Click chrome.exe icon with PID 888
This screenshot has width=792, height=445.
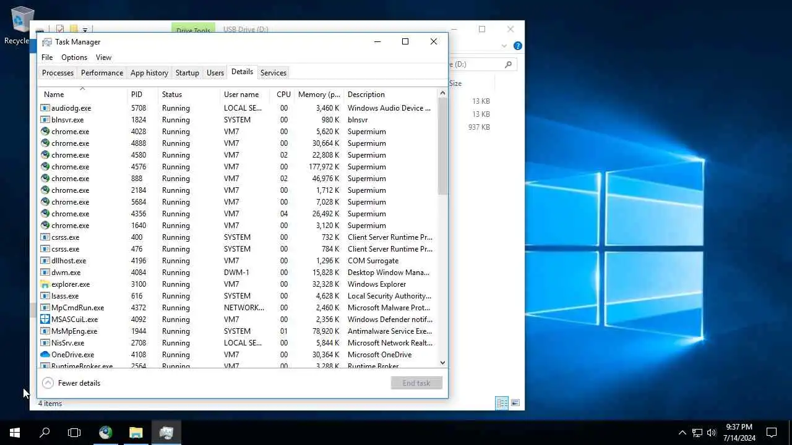pos(45,179)
